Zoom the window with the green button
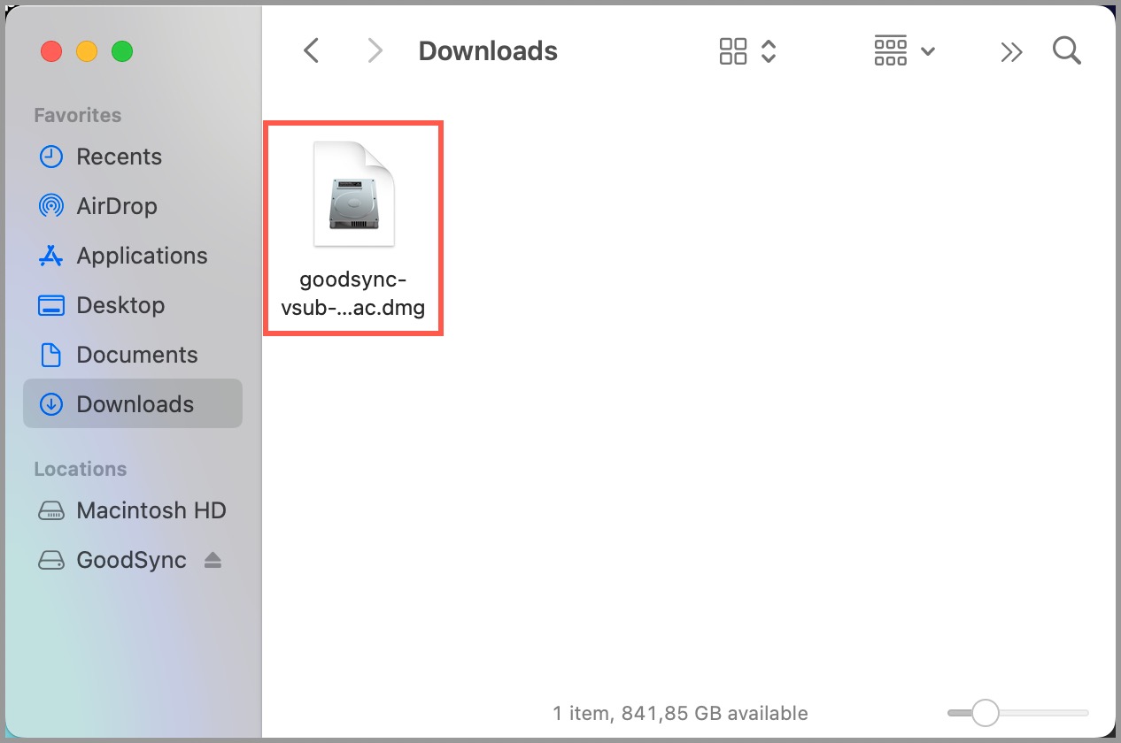This screenshot has width=1121, height=743. click(x=122, y=51)
